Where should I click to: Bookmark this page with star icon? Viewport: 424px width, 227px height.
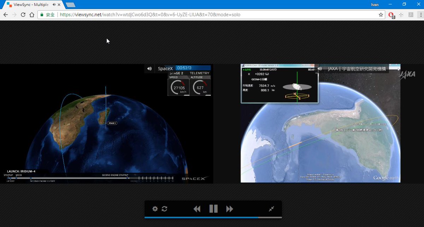click(381, 15)
